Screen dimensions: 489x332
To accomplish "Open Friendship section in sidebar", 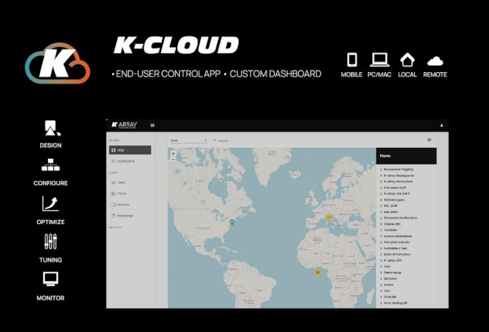I will coord(122,216).
